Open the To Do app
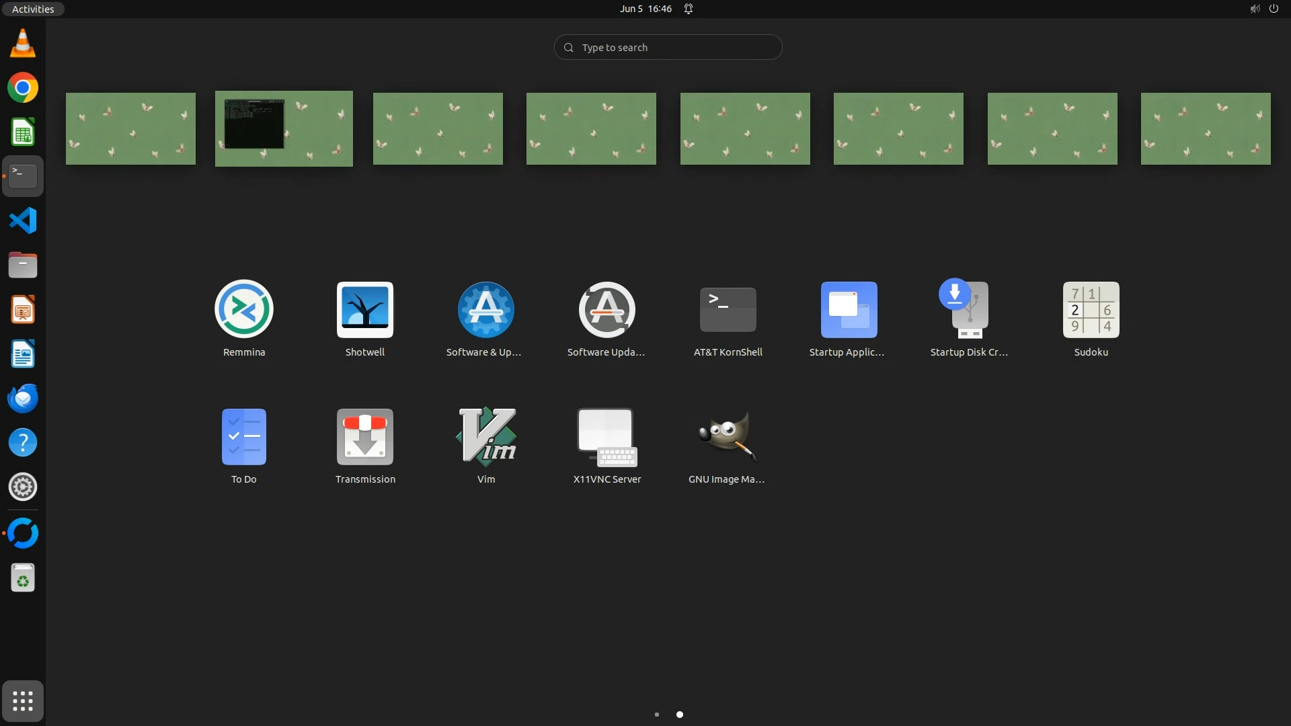This screenshot has width=1291, height=726. click(243, 437)
